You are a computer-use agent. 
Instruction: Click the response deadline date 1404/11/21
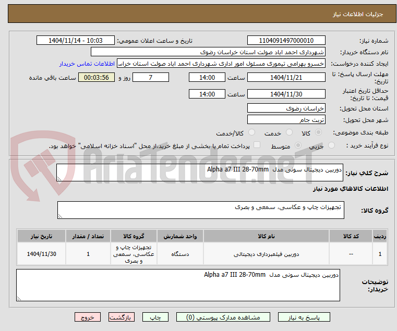pos(286,78)
